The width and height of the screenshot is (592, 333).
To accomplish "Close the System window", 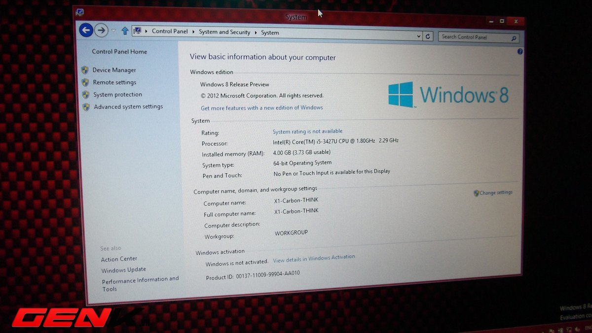I will (x=516, y=22).
